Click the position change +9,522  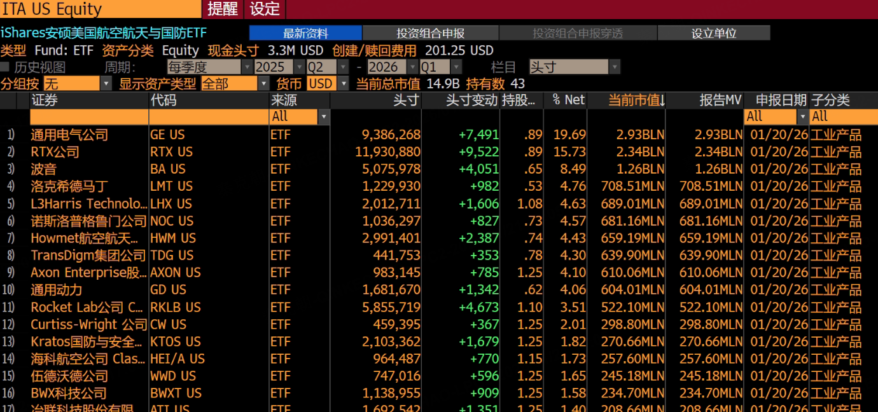[478, 152]
